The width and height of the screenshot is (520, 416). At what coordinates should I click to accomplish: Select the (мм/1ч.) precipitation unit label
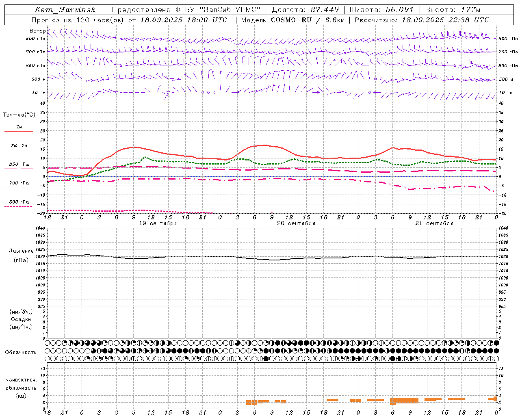point(21,327)
